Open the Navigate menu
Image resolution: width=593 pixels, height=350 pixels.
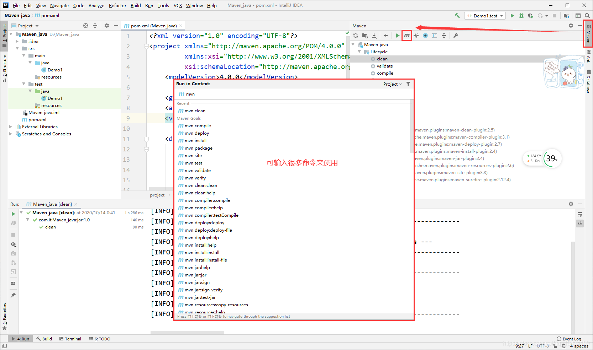pos(59,5)
